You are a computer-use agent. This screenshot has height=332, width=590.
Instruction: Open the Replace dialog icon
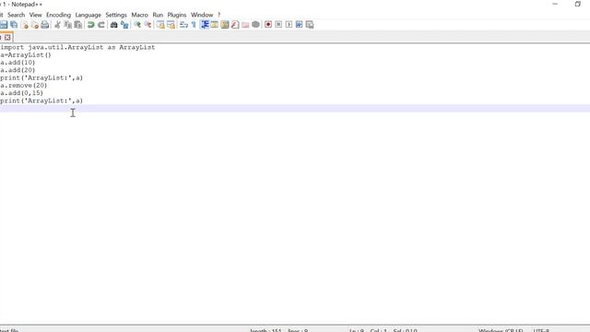tap(124, 25)
